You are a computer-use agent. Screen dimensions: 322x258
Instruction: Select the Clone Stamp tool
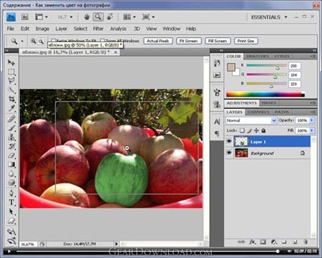pyautogui.click(x=11, y=137)
